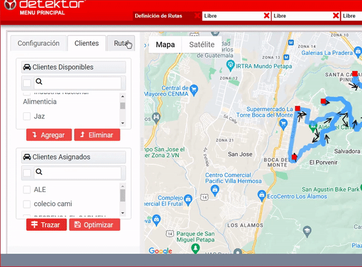Image resolution: width=362 pixels, height=267 pixels.
Task: Toggle select-all checkbox in Clientes Disponibles
Action: click(x=27, y=83)
